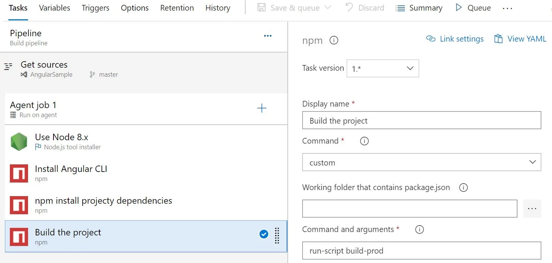Browse working folder with ellipsis button
552x263 pixels.
[x=532, y=209]
